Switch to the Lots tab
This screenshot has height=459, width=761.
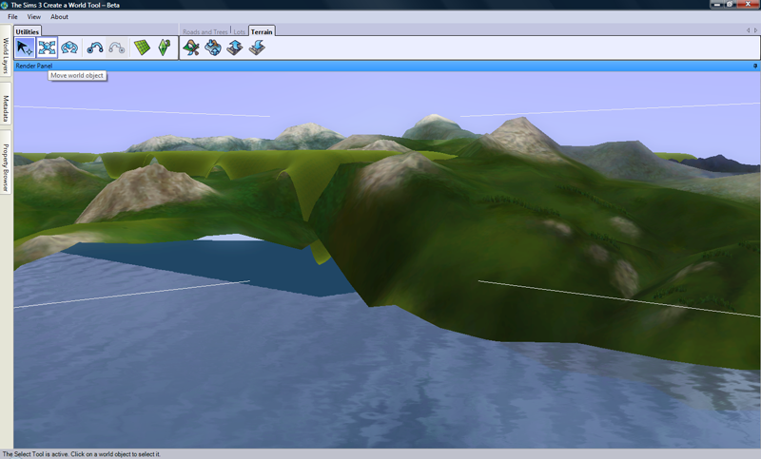[240, 31]
